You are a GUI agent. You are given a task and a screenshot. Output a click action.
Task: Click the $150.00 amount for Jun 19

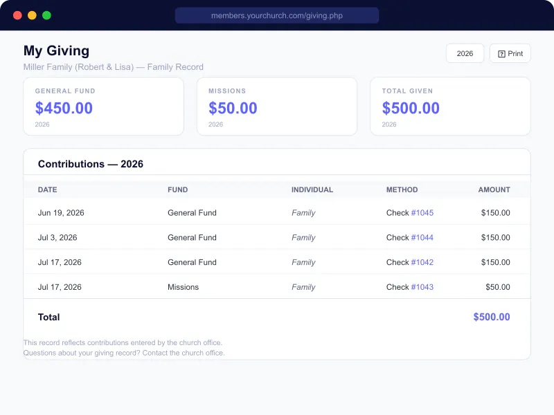[496, 213]
